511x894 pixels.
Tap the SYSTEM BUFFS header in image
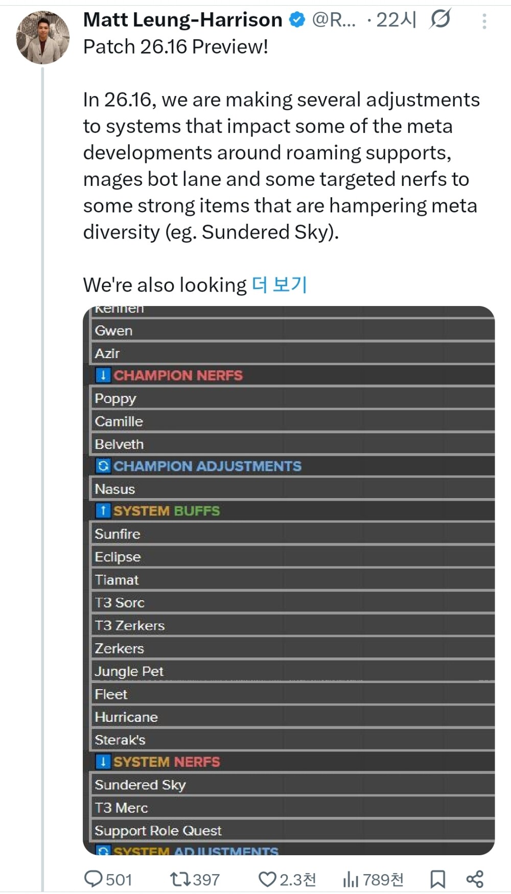click(x=167, y=511)
